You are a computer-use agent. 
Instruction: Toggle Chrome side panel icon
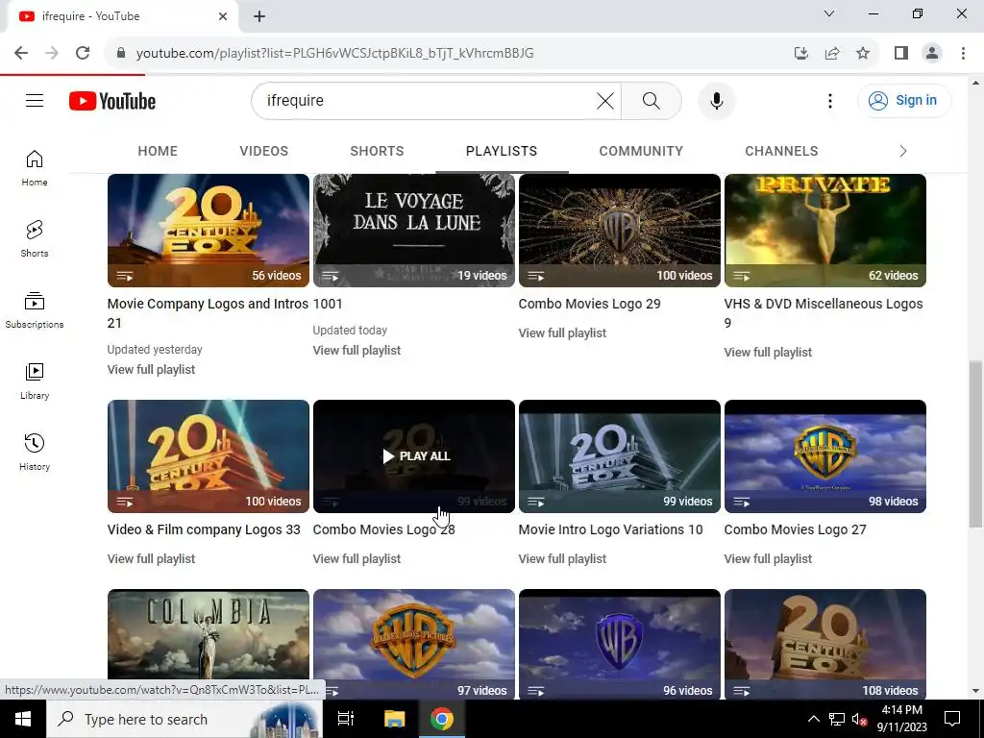pyautogui.click(x=901, y=53)
